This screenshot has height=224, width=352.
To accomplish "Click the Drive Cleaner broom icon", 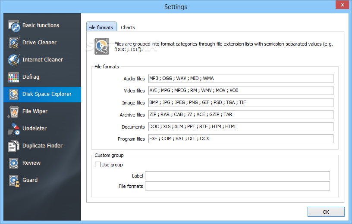I will (14, 43).
